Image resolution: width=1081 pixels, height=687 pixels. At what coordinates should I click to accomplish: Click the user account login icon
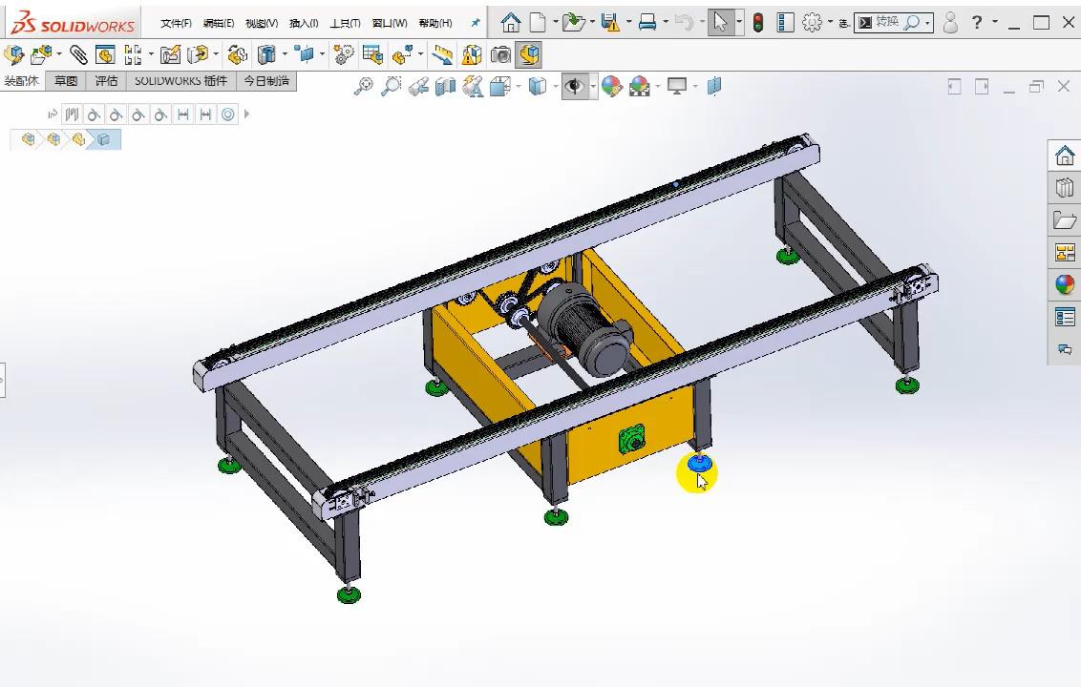(x=950, y=23)
